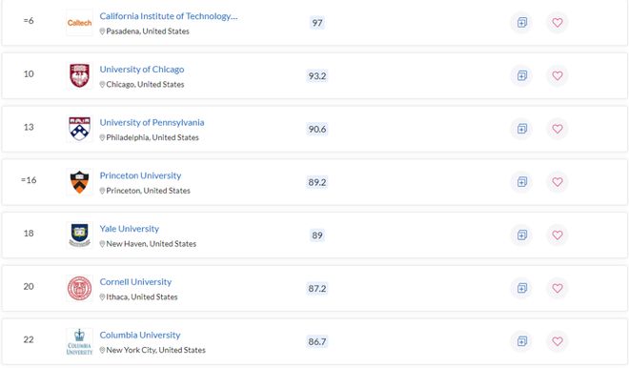629x368 pixels.
Task: Click the Cornell University seal logo
Action: click(x=79, y=288)
